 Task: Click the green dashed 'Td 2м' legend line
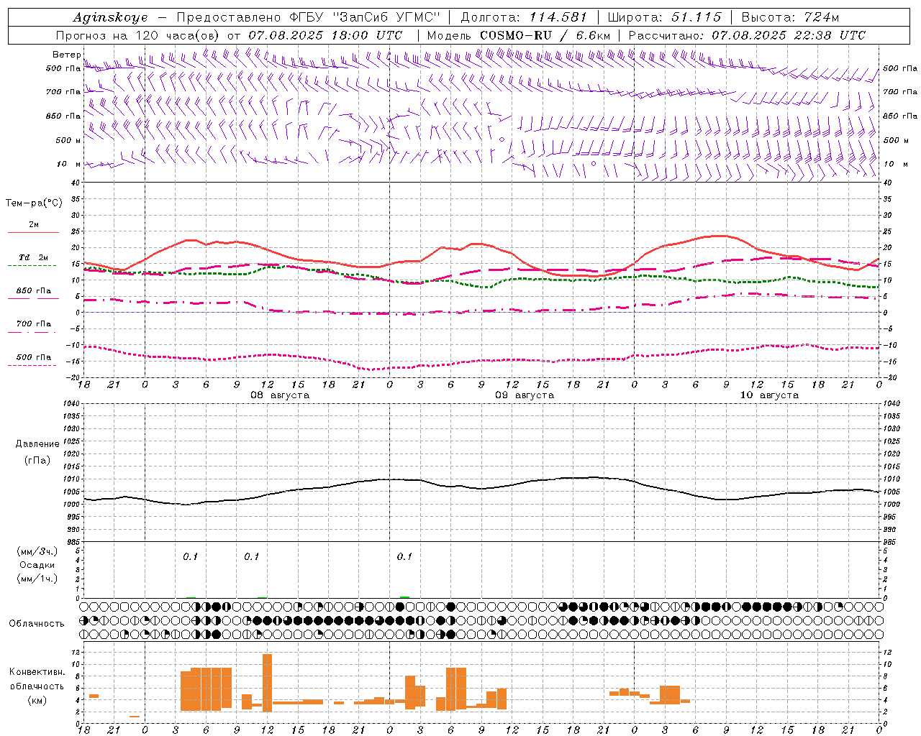pyautogui.click(x=33, y=265)
